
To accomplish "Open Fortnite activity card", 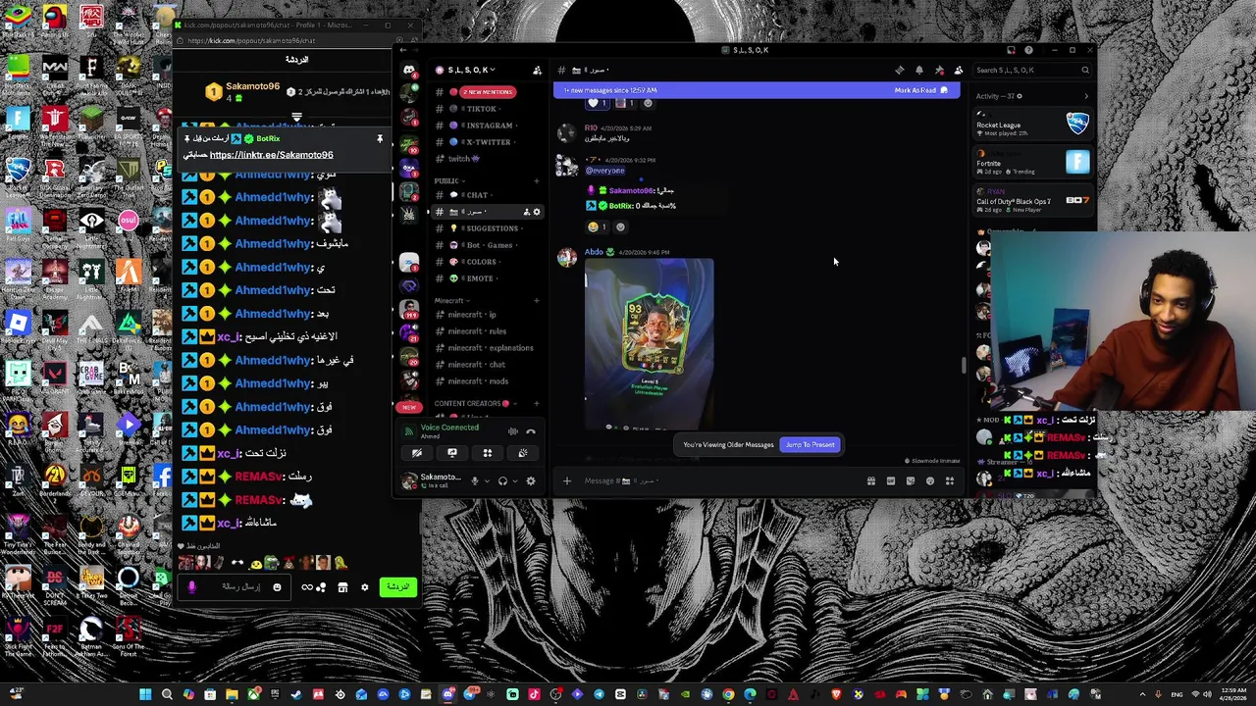I will pos(1033,163).
